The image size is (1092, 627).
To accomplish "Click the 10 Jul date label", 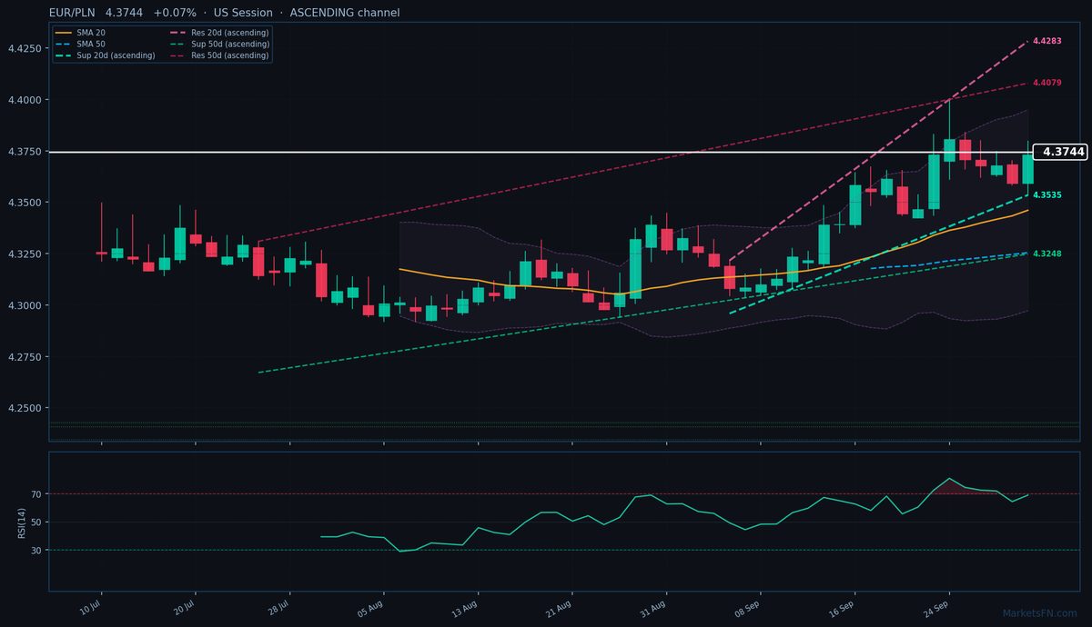I will 90,608.
